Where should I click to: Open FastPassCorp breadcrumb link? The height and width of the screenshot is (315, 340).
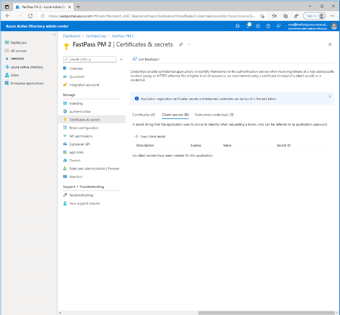[96, 36]
